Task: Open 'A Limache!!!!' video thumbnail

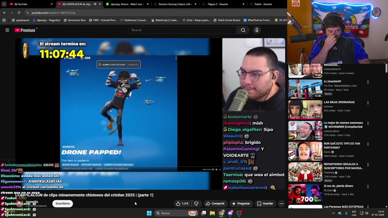Action: click(305, 89)
